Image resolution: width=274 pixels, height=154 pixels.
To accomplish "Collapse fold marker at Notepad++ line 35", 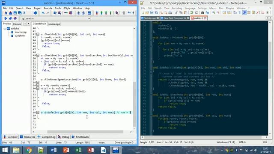I will (x=151, y=71).
